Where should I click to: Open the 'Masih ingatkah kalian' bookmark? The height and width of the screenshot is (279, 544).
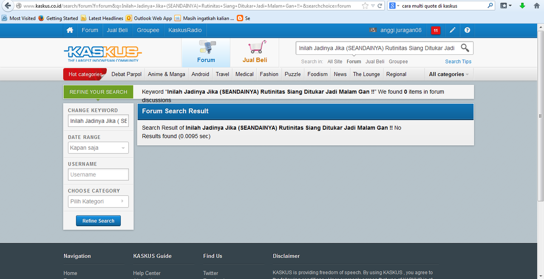pyautogui.click(x=204, y=18)
